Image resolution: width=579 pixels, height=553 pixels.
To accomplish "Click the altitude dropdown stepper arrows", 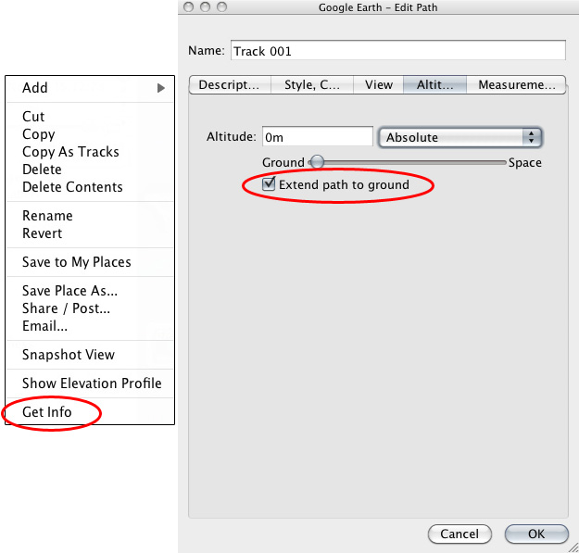I will coord(532,137).
